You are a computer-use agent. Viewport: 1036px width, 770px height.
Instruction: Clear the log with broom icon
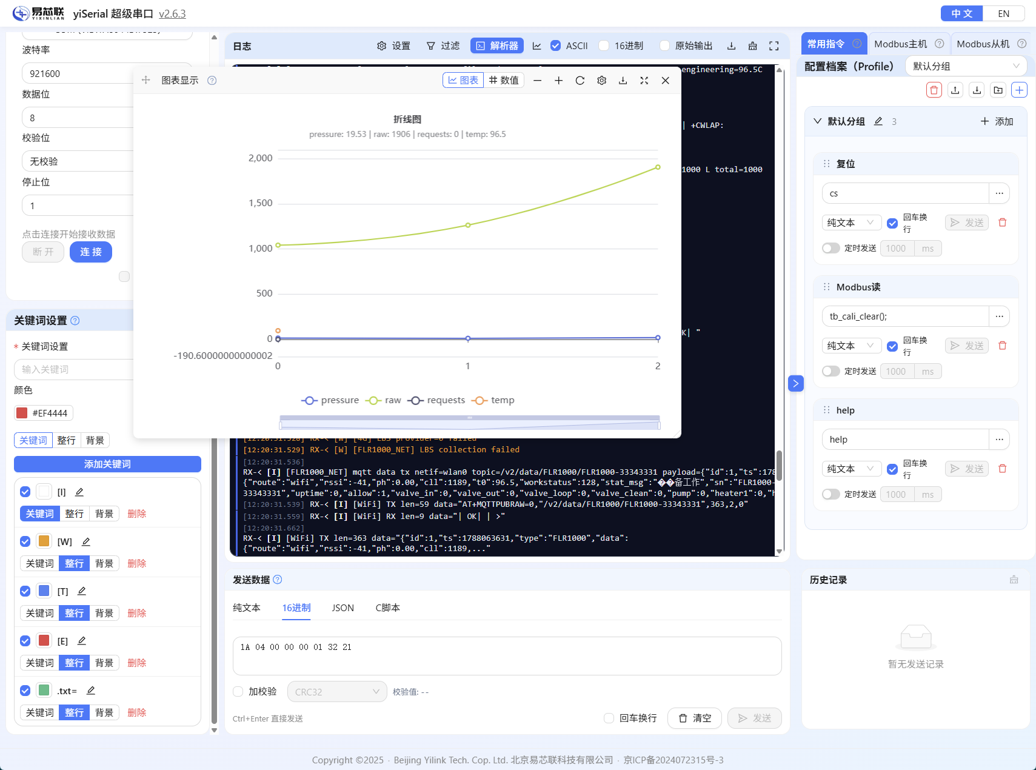click(752, 46)
